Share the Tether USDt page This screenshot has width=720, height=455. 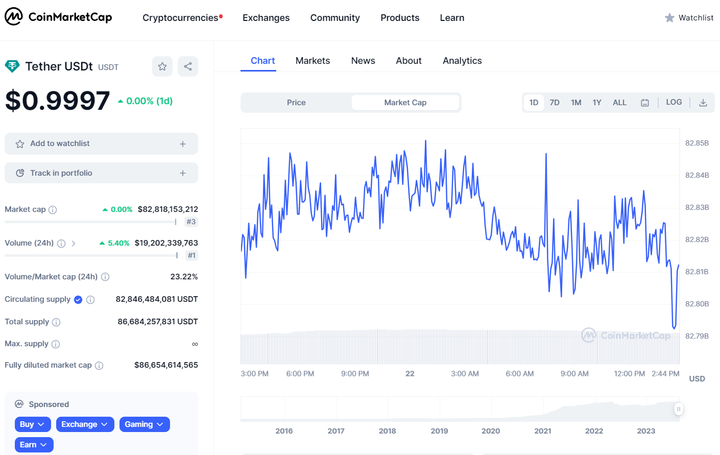coord(188,66)
